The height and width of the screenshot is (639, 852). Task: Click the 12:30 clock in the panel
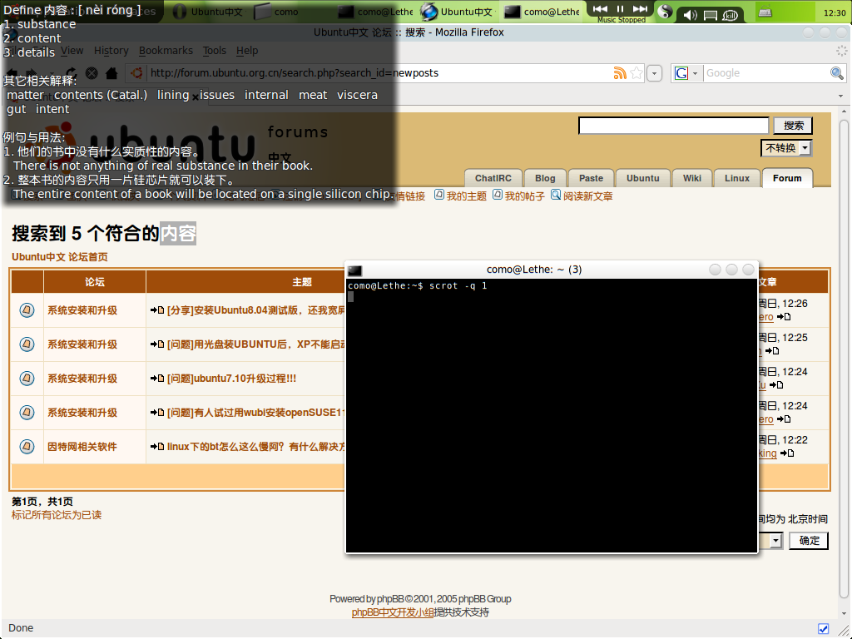[x=834, y=12]
